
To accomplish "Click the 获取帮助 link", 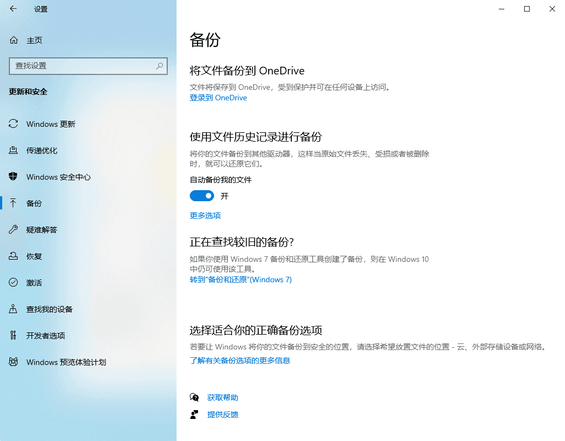I will pyautogui.click(x=223, y=397).
